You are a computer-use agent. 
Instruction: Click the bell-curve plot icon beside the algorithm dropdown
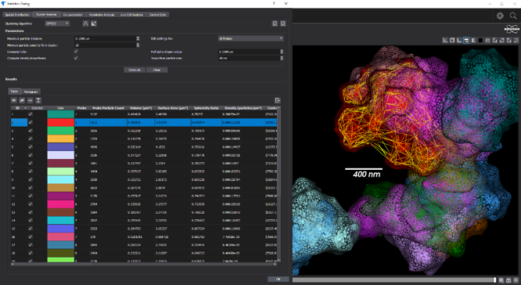[x=86, y=23]
